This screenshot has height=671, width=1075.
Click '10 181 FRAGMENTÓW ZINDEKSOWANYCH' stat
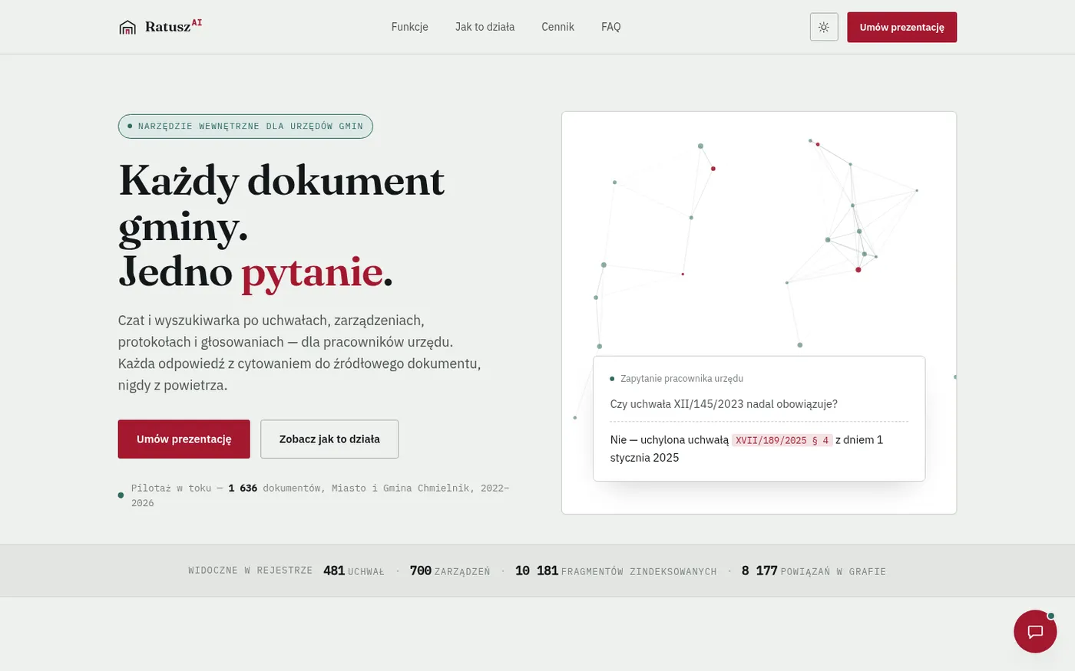(x=616, y=571)
